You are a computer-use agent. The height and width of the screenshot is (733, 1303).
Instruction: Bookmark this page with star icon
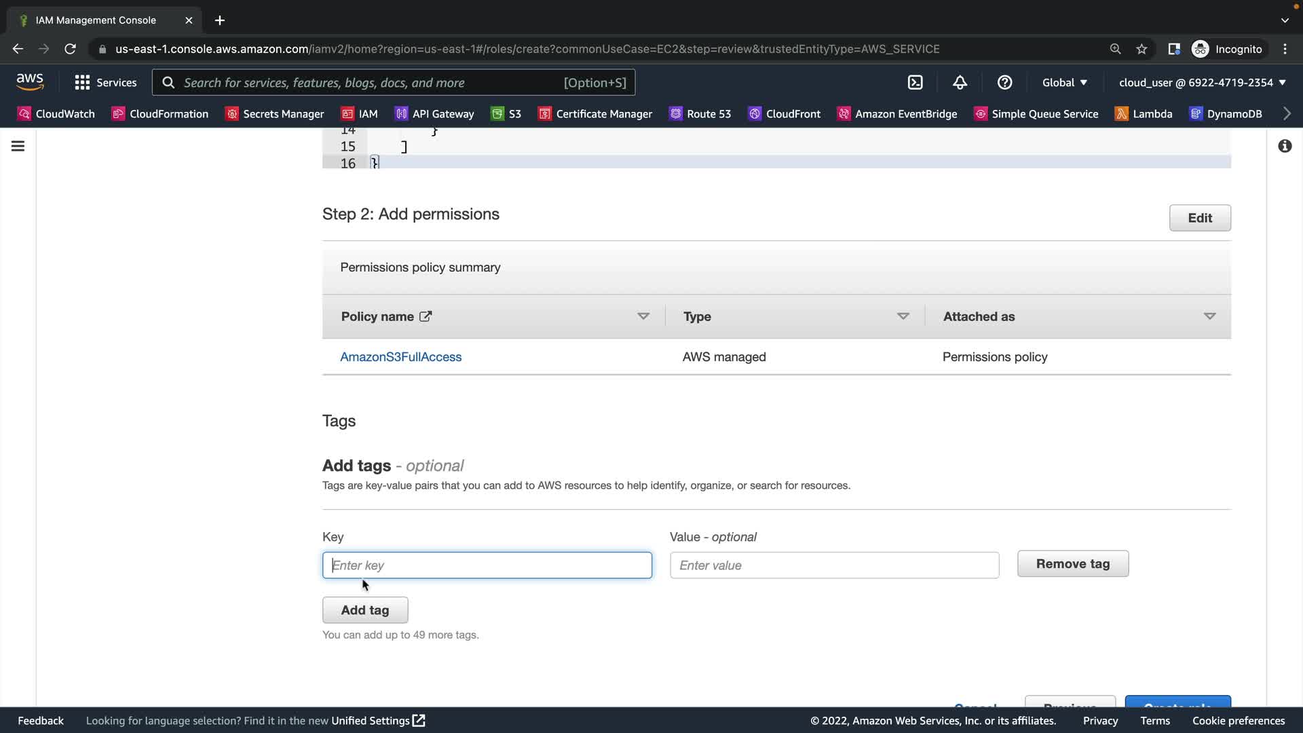click(x=1141, y=49)
